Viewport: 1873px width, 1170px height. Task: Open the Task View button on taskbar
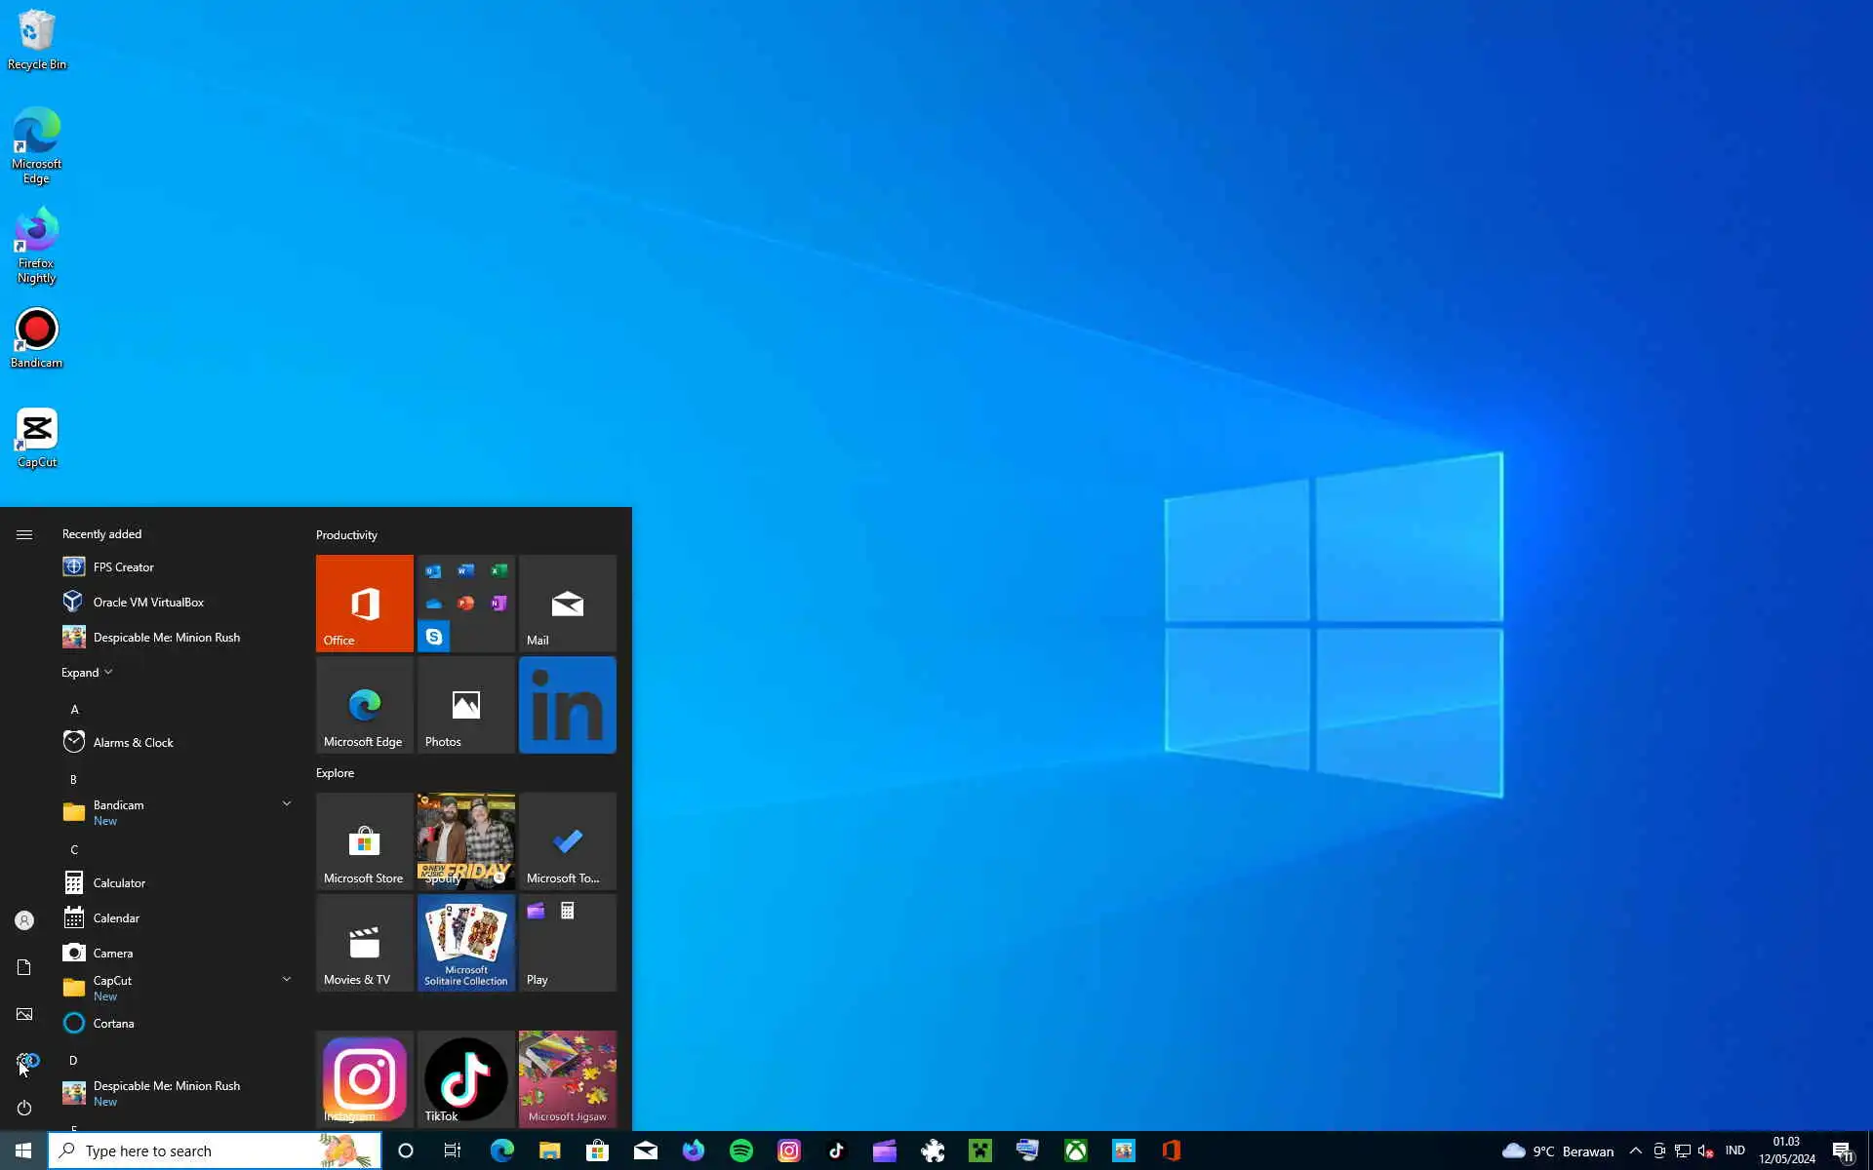(453, 1150)
